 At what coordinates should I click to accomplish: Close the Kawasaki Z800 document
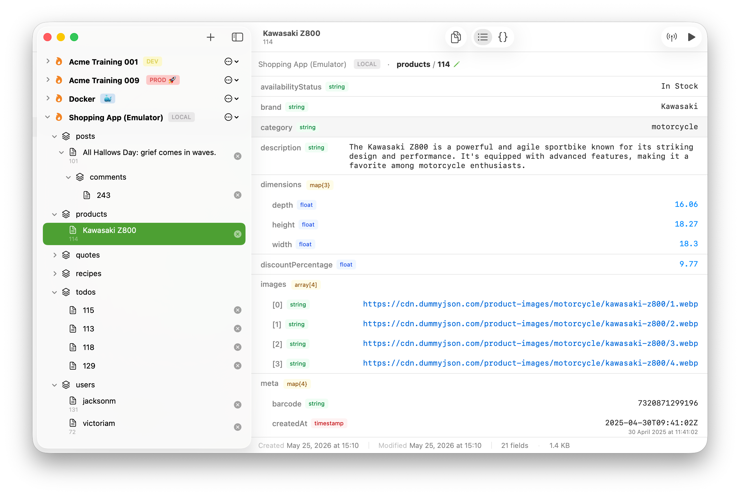coord(238,234)
